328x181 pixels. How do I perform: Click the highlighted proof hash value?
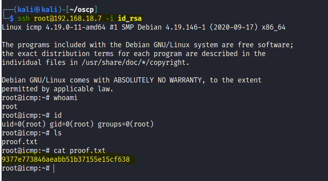click(66, 160)
